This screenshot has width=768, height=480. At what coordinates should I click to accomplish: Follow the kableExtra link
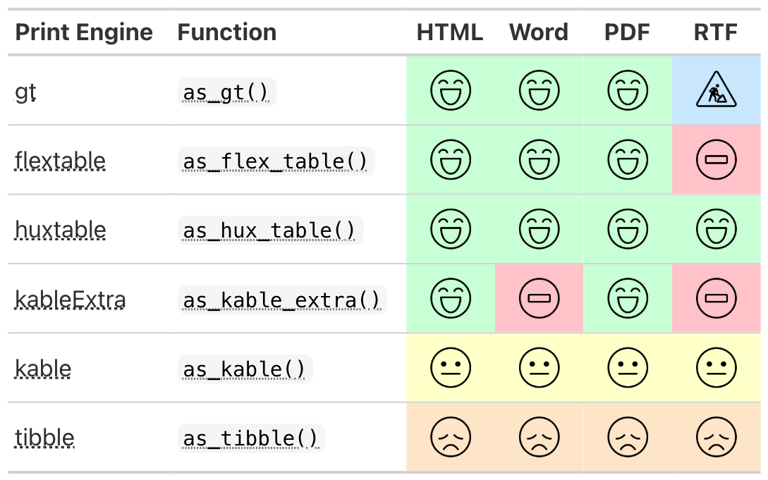71,300
